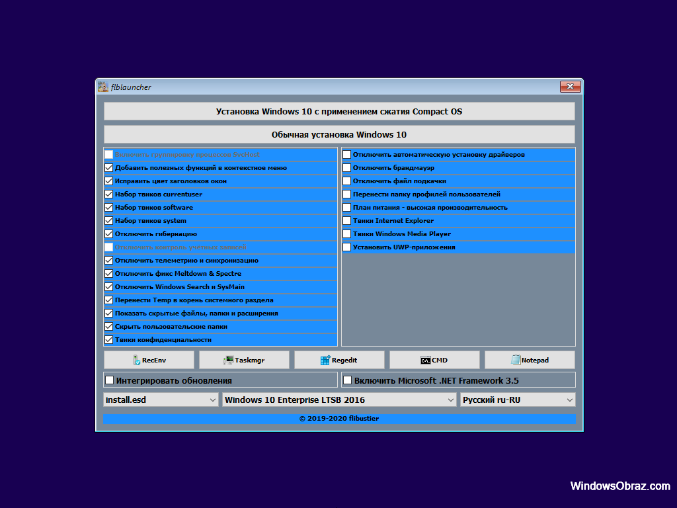Click the fiblauncher title bar icon
This screenshot has height=508, width=677.
[x=103, y=87]
